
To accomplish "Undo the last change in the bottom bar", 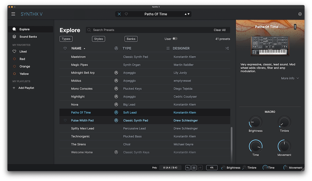I will (188, 168).
